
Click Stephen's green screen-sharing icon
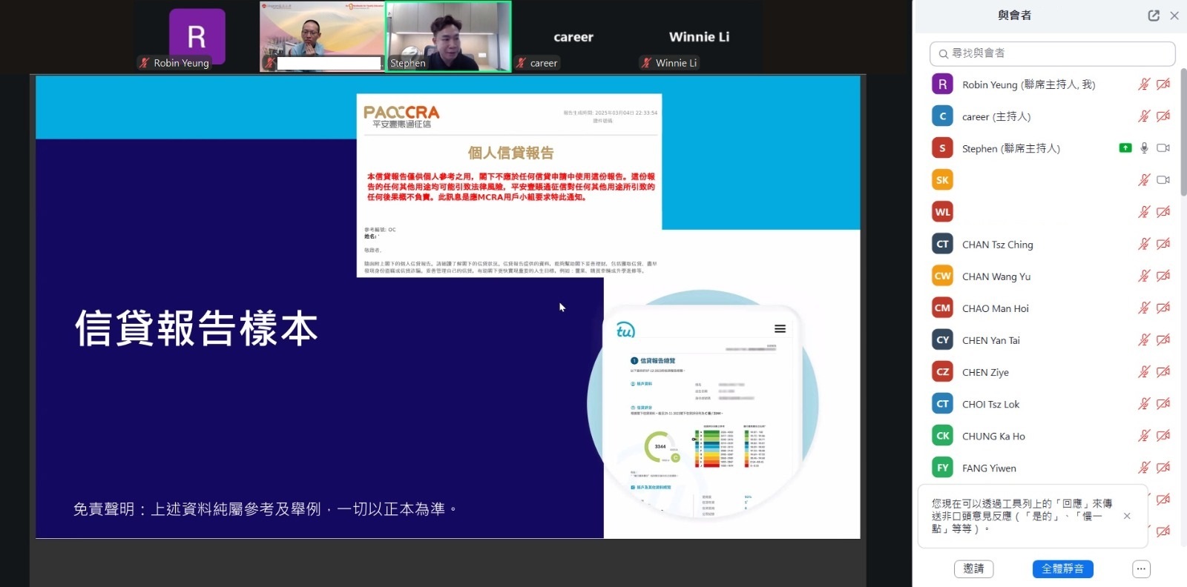click(x=1125, y=148)
